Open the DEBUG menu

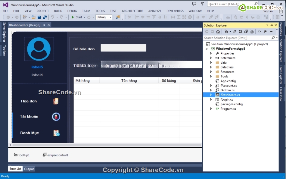(x=72, y=11)
